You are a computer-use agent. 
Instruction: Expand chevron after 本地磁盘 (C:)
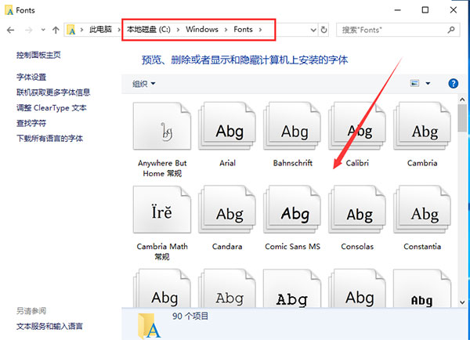178,30
